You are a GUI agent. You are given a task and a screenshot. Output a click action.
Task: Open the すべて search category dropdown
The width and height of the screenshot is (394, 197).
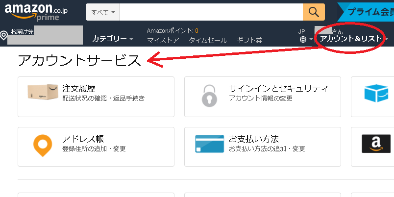point(102,12)
